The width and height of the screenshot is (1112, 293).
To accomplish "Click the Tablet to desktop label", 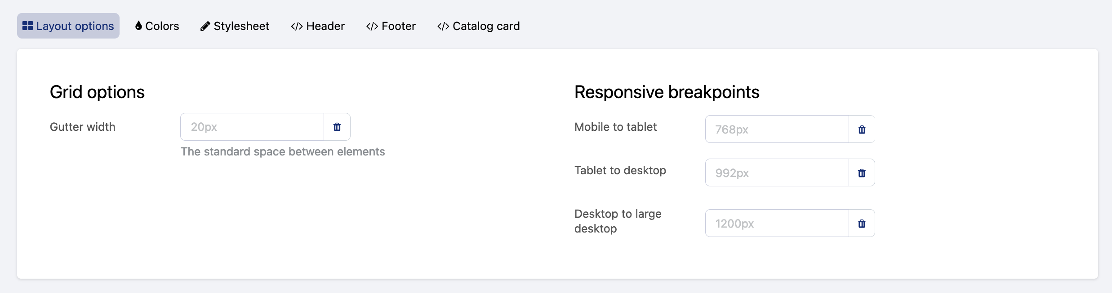I will pos(620,170).
